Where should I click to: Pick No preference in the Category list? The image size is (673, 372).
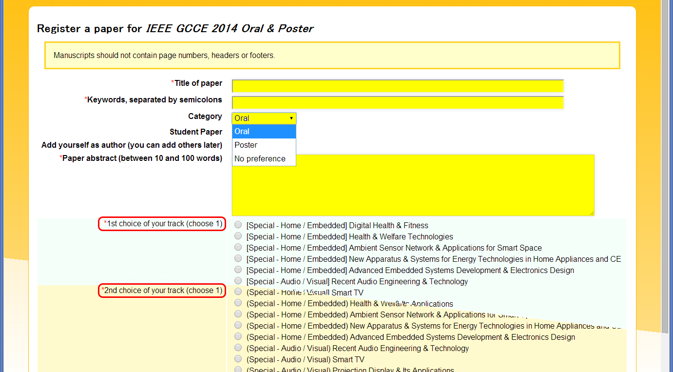pyautogui.click(x=264, y=159)
